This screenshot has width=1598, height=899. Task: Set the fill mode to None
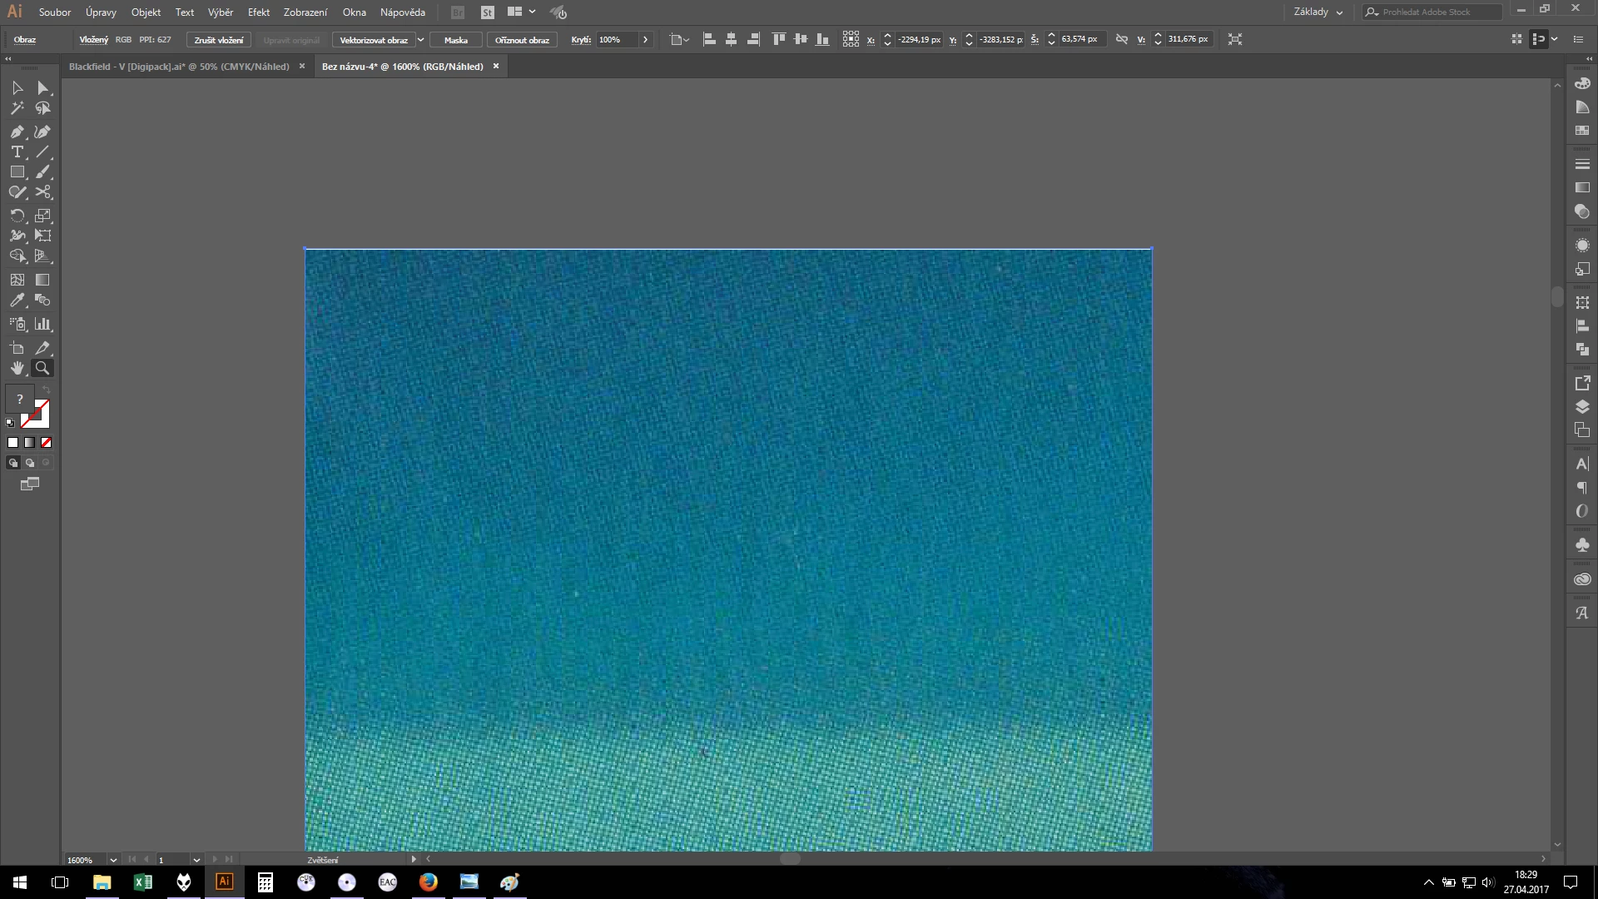click(47, 443)
